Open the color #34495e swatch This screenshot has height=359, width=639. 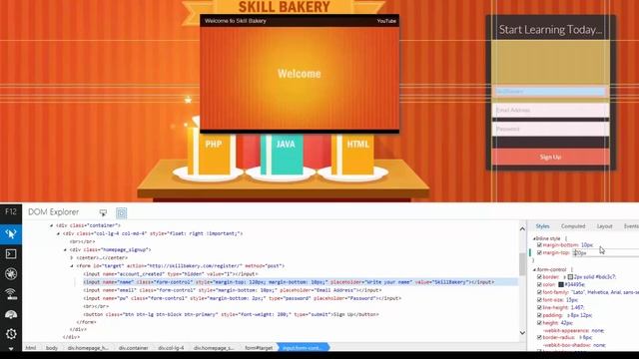pos(561,285)
